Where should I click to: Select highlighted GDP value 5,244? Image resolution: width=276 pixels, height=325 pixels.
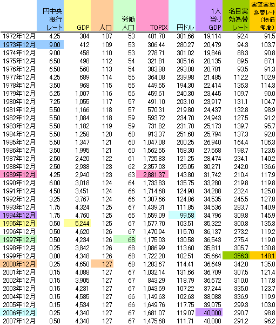(x=77, y=223)
